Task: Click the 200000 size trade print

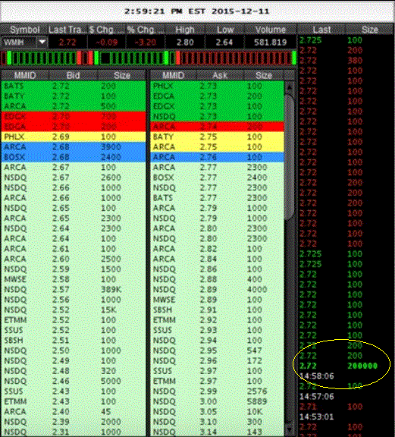Action: coord(362,366)
